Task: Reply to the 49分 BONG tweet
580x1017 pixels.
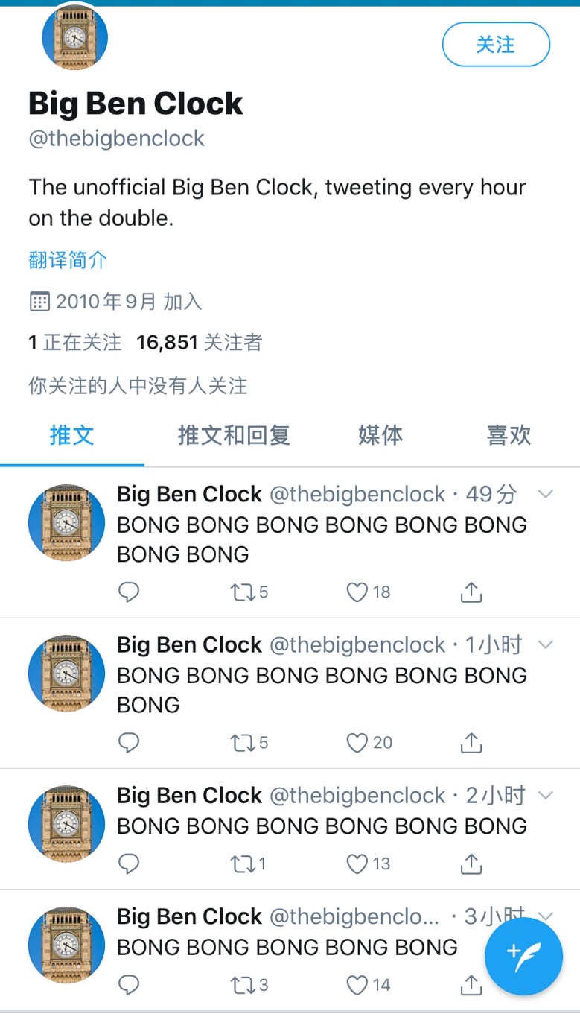Action: tap(129, 592)
